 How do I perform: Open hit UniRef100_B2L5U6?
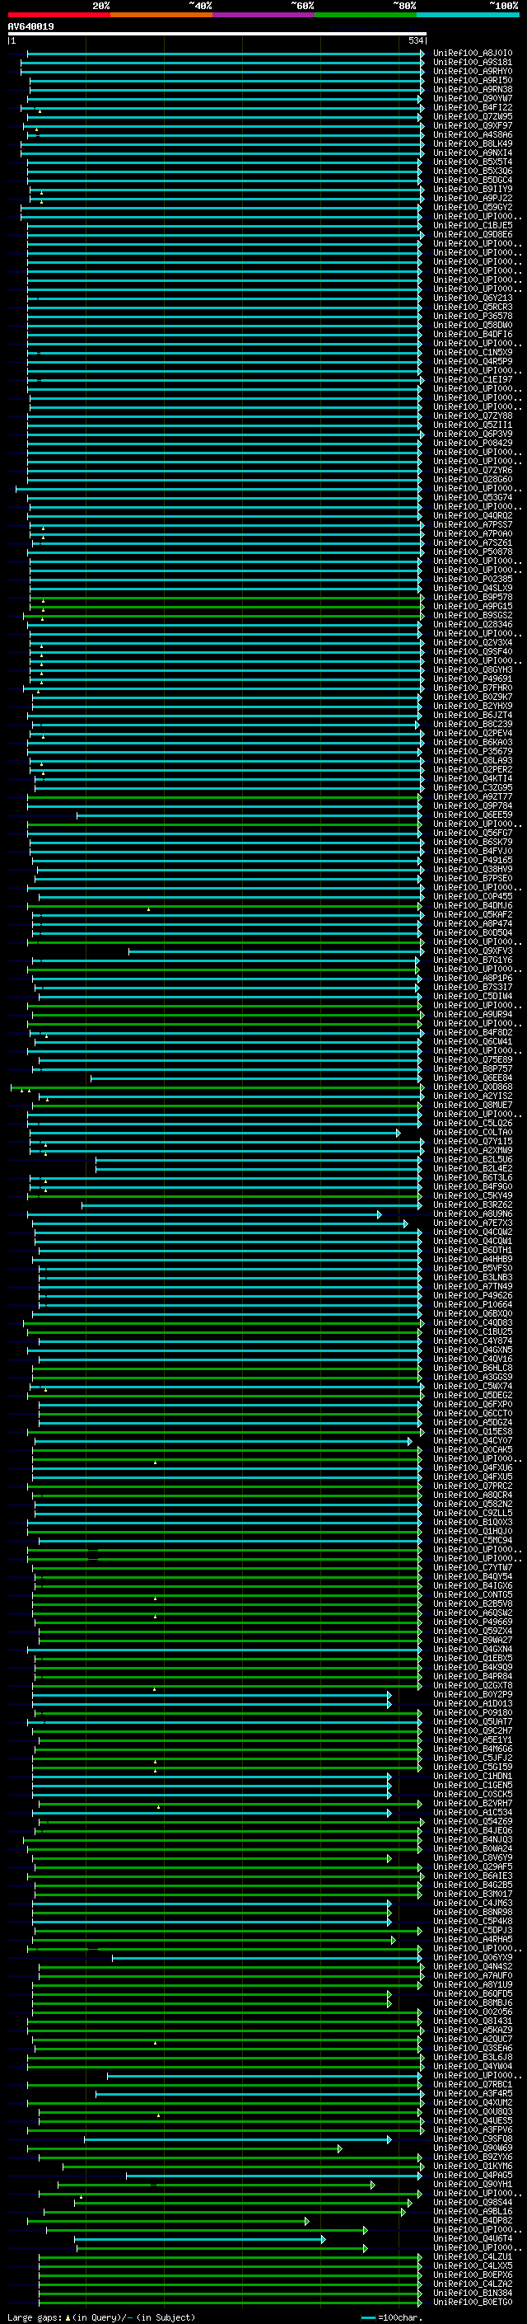[x=473, y=1159]
